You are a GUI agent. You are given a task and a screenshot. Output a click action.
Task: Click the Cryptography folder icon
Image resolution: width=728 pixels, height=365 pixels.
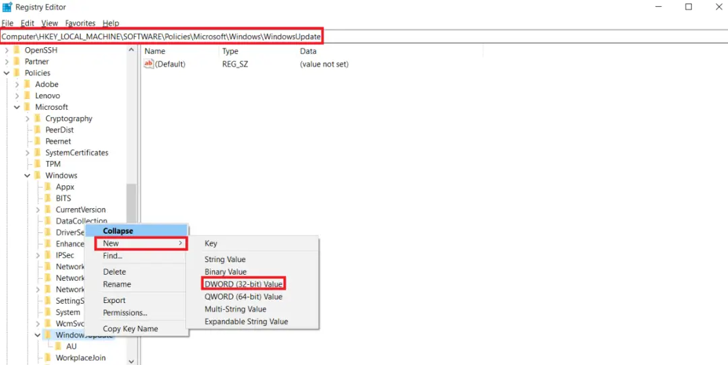(x=38, y=119)
